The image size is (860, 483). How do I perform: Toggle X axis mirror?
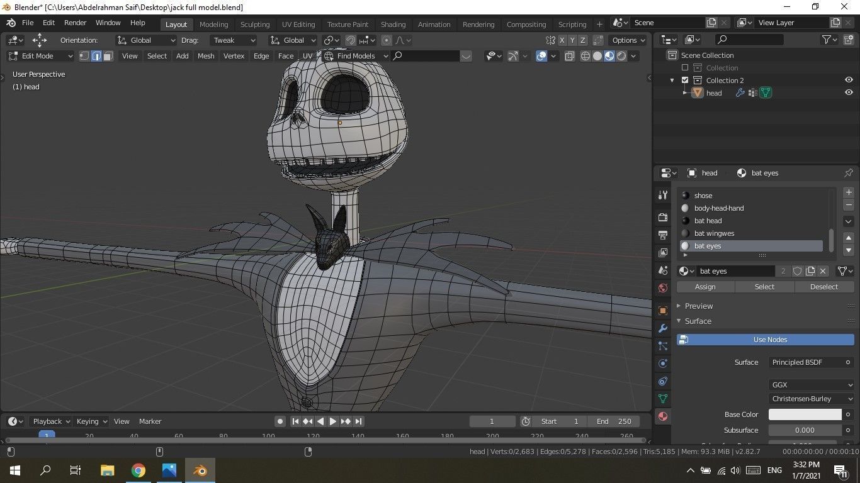[562, 40]
